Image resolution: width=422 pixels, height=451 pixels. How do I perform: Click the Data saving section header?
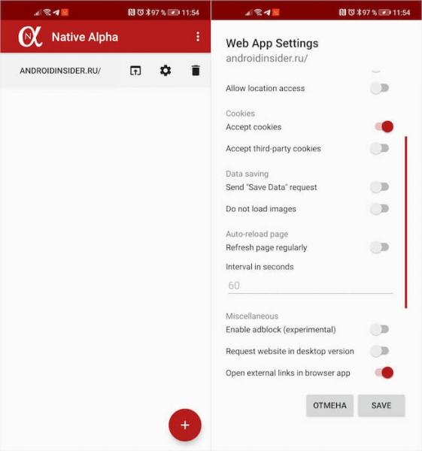coord(247,174)
